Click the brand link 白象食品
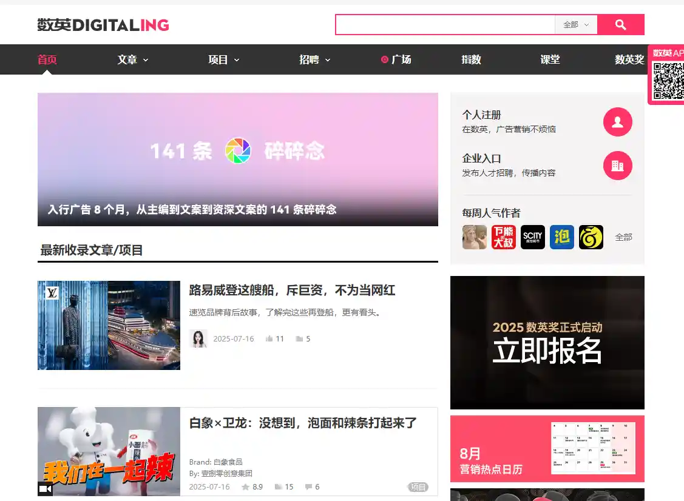Screen dimensions: 684x501 point(228,462)
